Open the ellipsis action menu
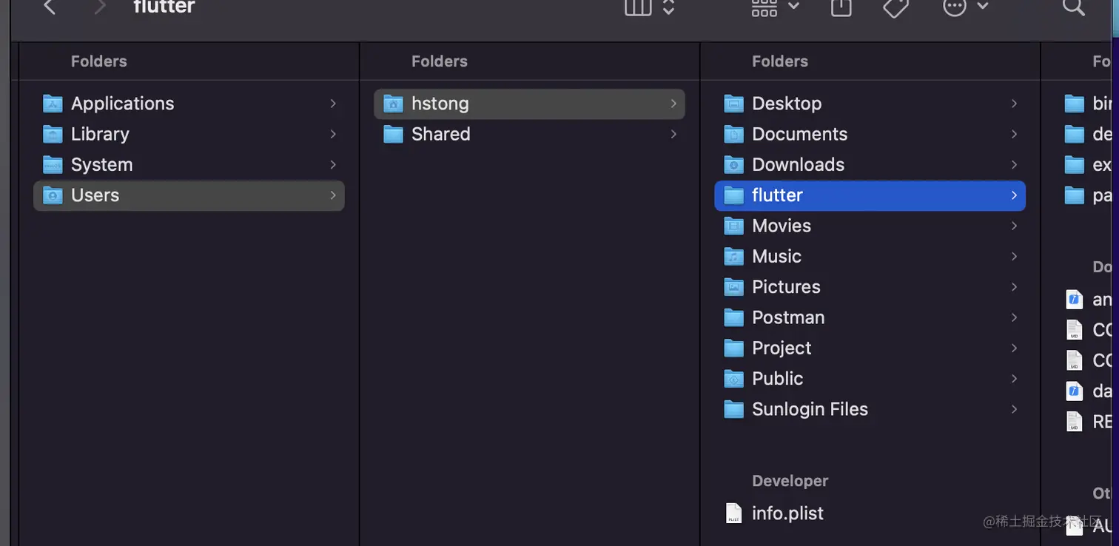The height and width of the screenshot is (546, 1119). [x=955, y=7]
